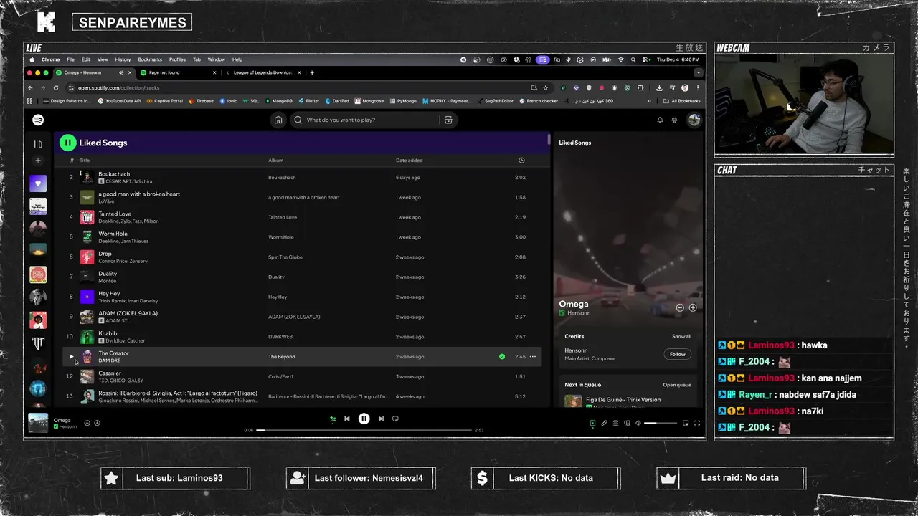Open the Profiles menu in the macOS menu bar
918x516 pixels.
tap(177, 59)
